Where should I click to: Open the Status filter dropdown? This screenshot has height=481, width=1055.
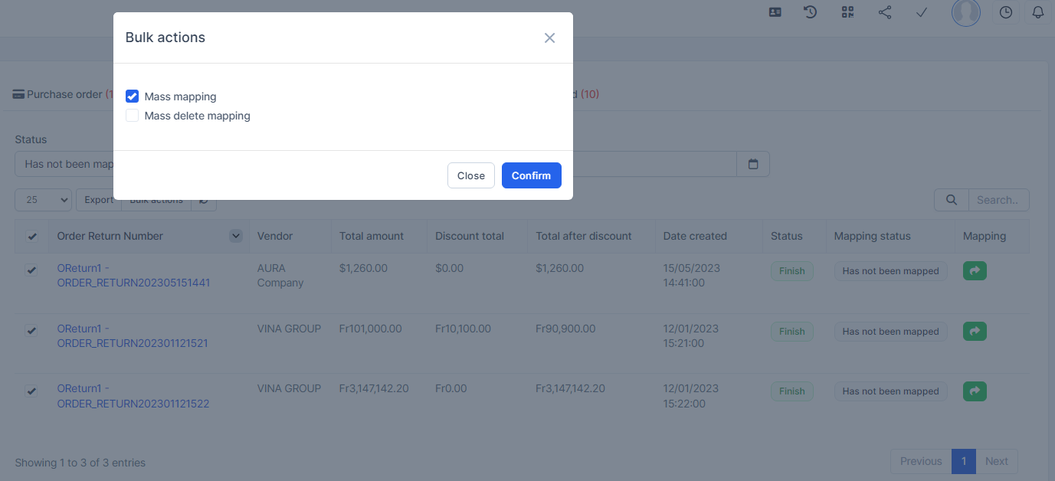click(64, 164)
